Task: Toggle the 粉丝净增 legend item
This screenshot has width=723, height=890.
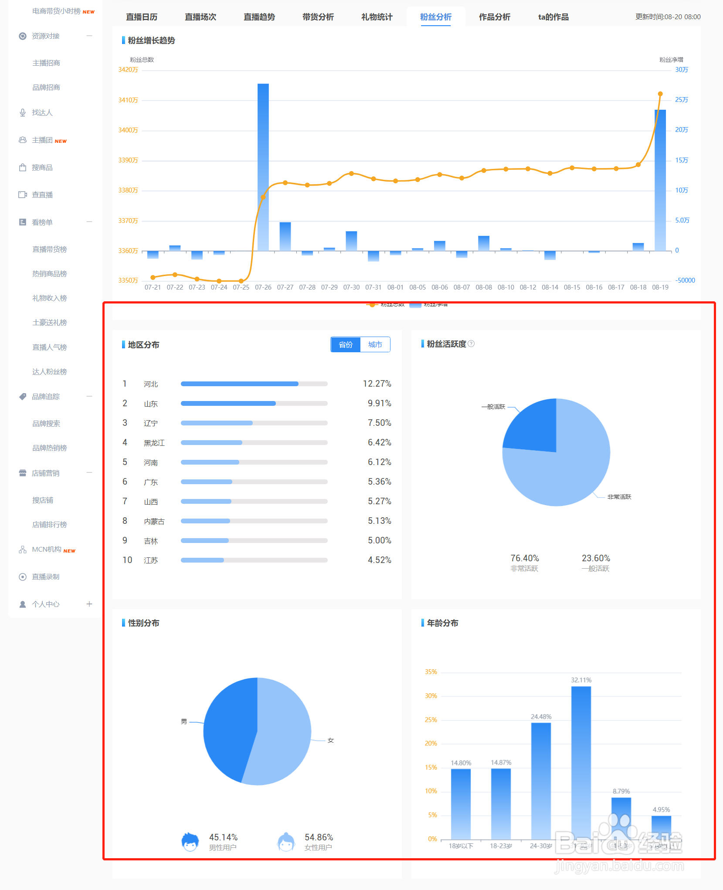Action: (429, 305)
